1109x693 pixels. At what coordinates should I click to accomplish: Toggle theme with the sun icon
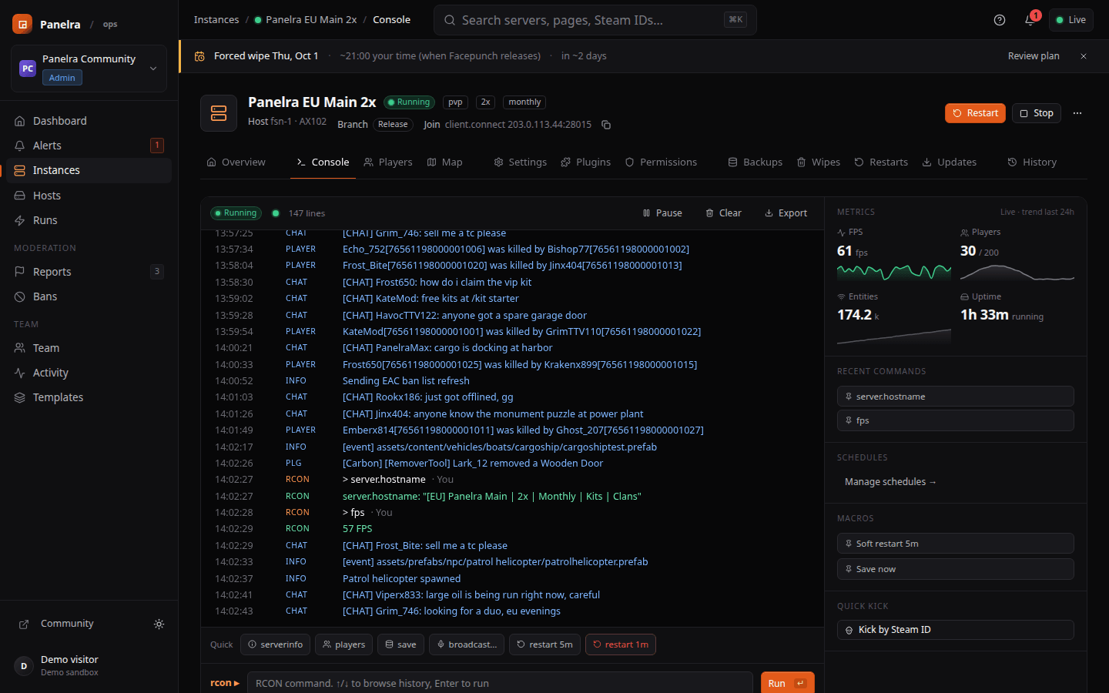point(159,624)
